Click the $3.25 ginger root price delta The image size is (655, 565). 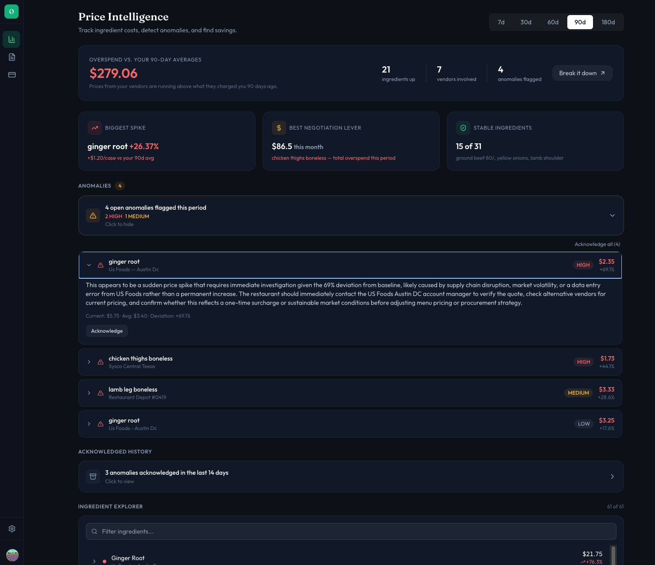pyautogui.click(x=607, y=420)
